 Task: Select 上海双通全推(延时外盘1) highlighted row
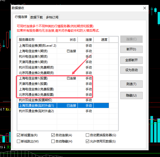tap(63, 106)
